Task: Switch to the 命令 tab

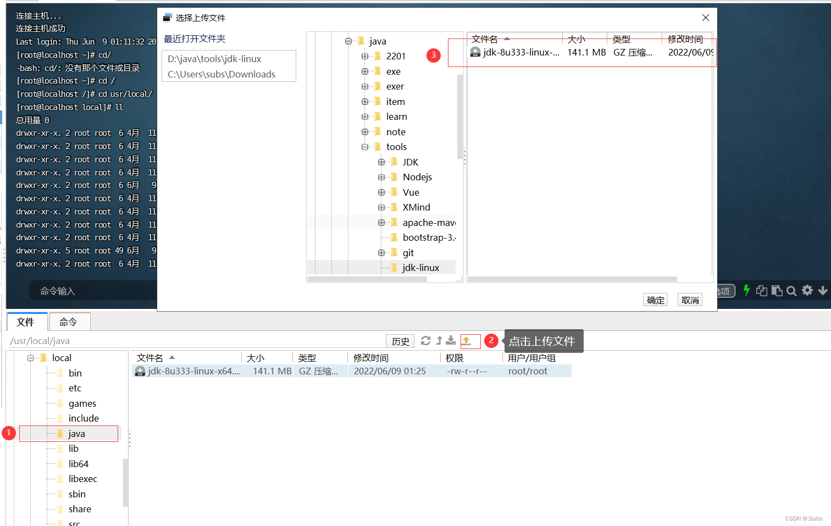Action: coord(69,322)
